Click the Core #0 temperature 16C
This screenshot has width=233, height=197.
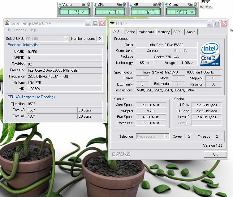coord(52,110)
